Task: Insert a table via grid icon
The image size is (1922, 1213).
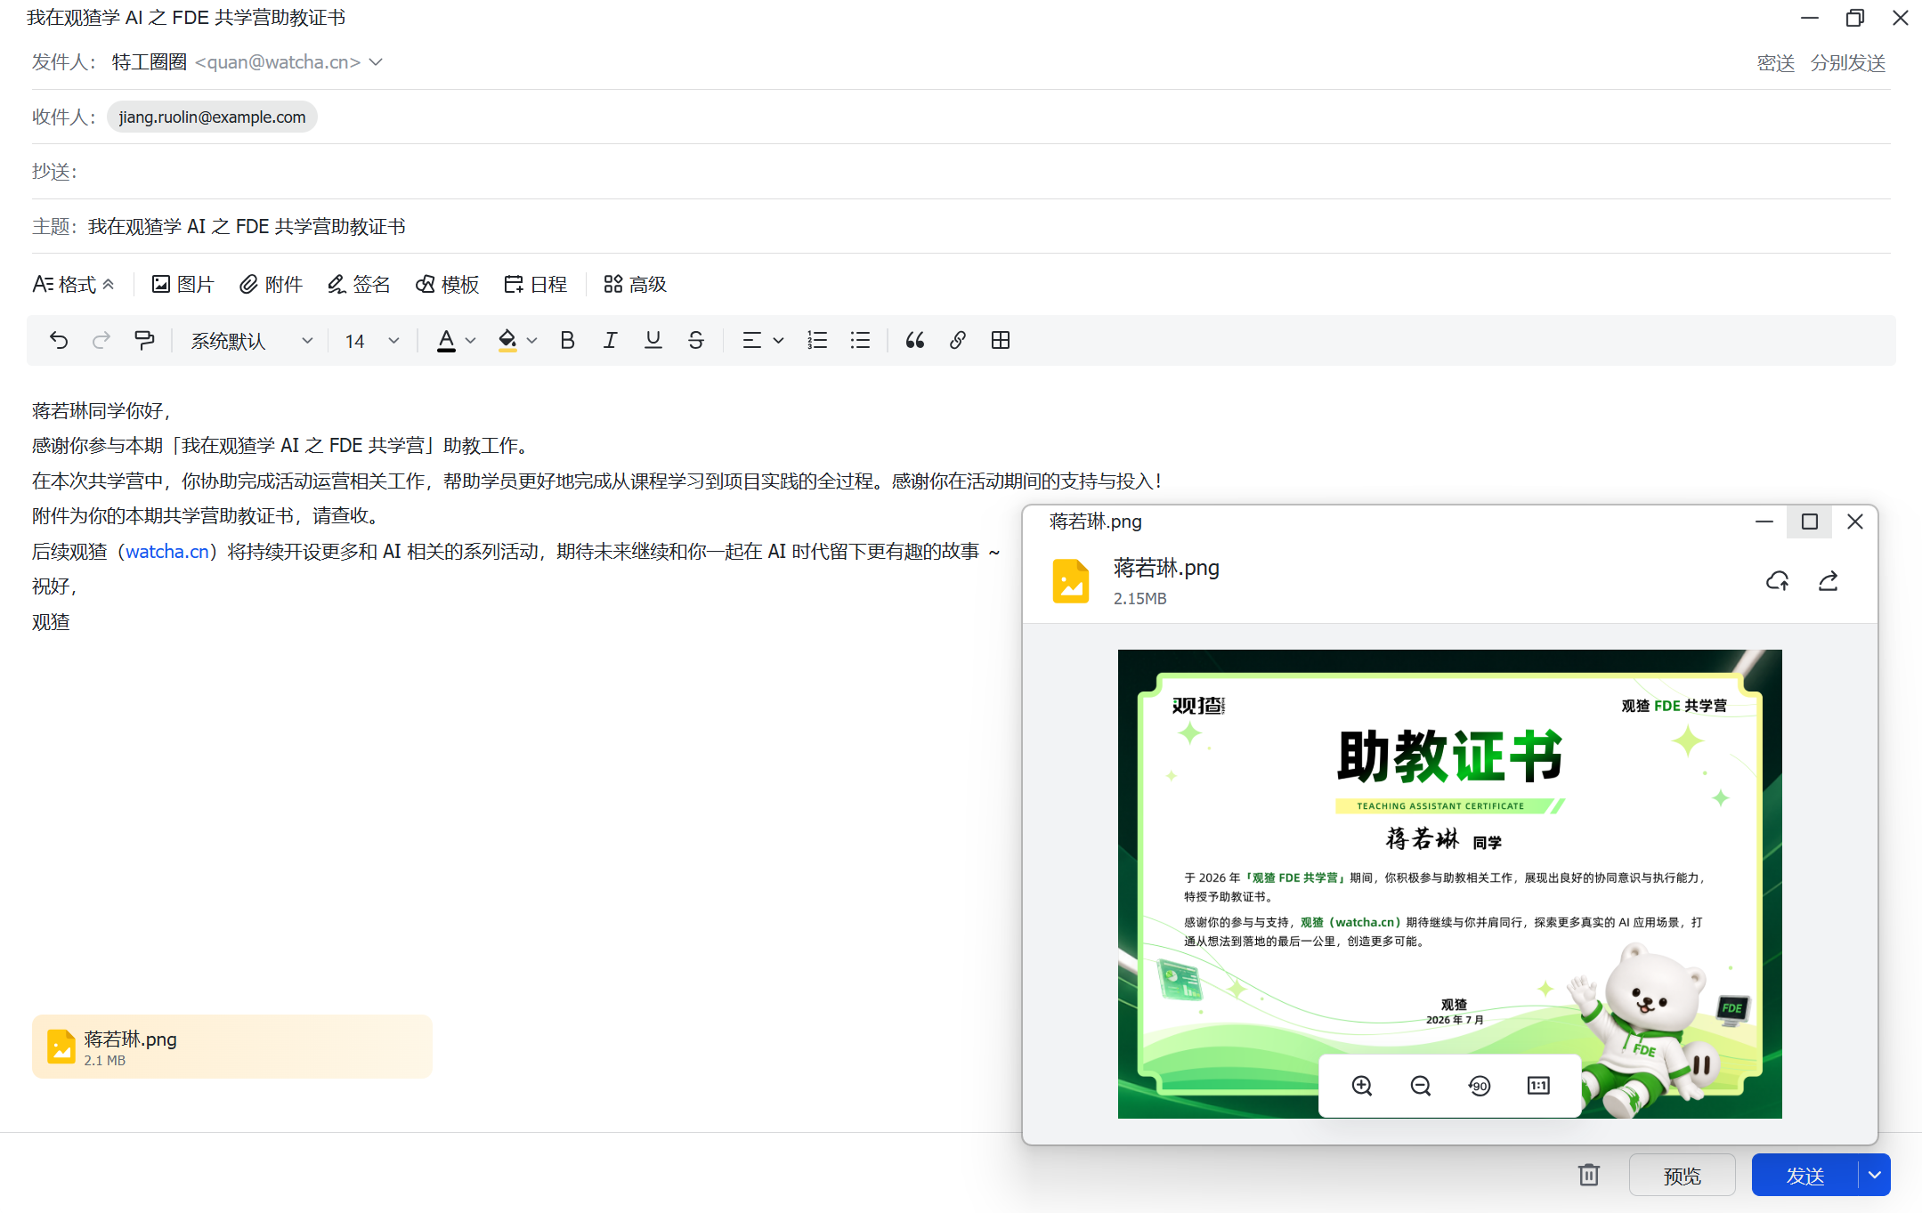Action: [x=1001, y=341]
